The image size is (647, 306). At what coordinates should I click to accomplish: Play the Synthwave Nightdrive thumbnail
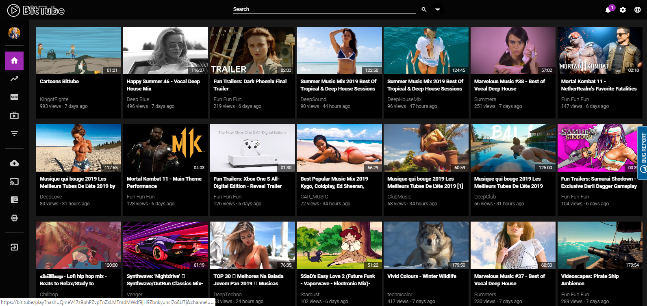tap(165, 245)
